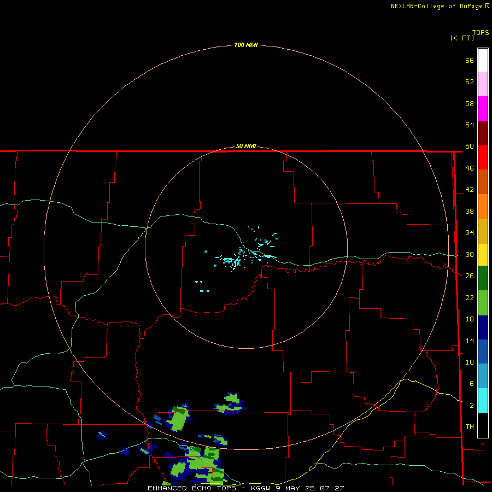Click the TH legend label

[470, 427]
